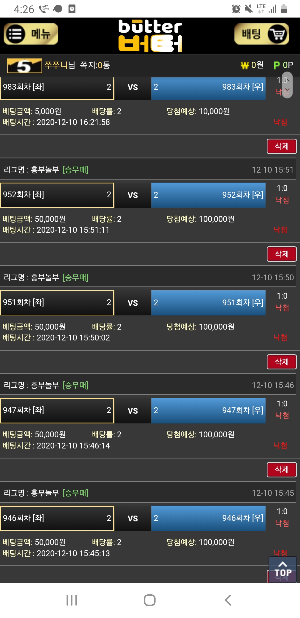The image size is (300, 618).
Task: Open the 쪽지 messages link
Action: (x=95, y=65)
